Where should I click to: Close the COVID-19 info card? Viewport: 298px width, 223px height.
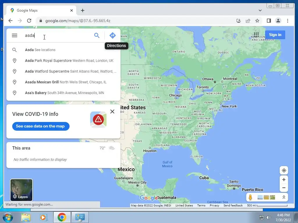click(112, 111)
